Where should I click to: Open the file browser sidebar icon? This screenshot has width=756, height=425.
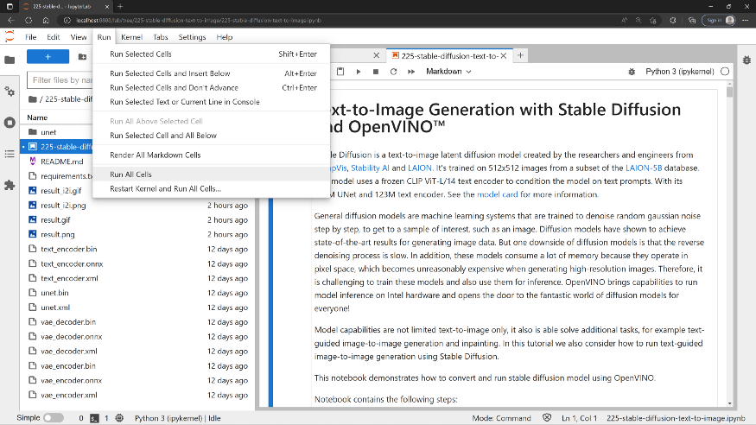pyautogui.click(x=10, y=59)
